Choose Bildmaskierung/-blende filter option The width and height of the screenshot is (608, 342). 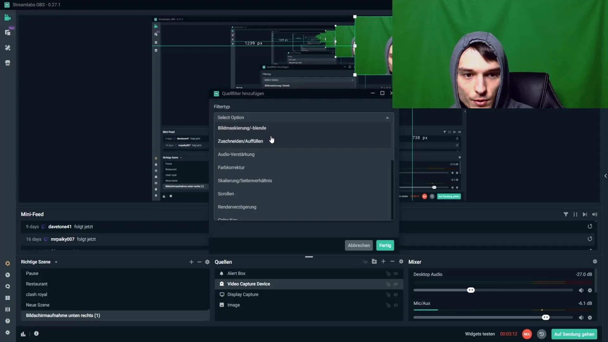tap(302, 128)
